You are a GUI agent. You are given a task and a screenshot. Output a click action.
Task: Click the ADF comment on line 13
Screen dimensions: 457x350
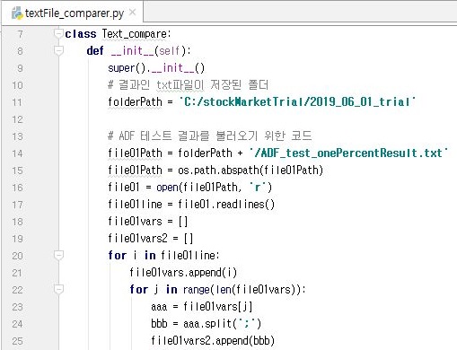pos(209,136)
